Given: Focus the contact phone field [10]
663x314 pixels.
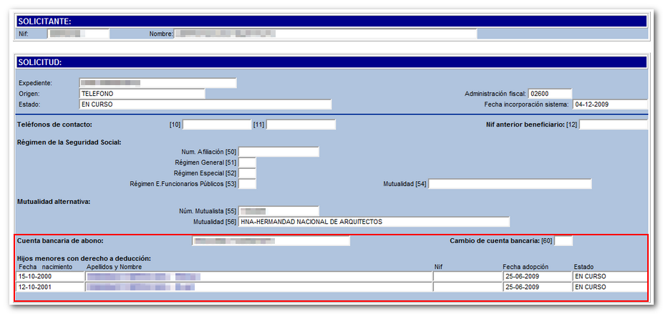Looking at the screenshot, I should click(216, 125).
